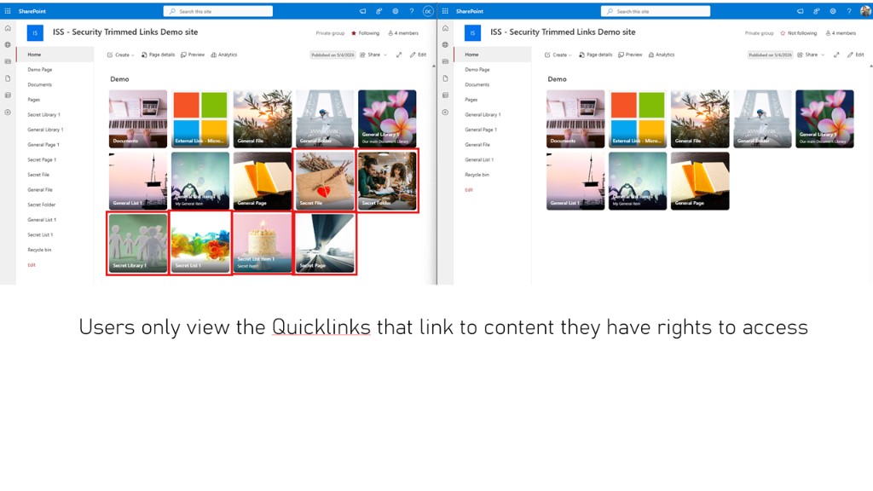Click the files icon in right window app bar

(x=445, y=78)
